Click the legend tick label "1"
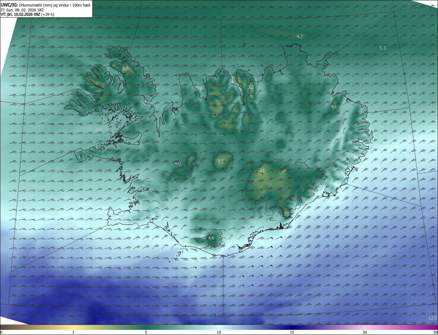The width and height of the screenshot is (438, 335). pos(73,332)
